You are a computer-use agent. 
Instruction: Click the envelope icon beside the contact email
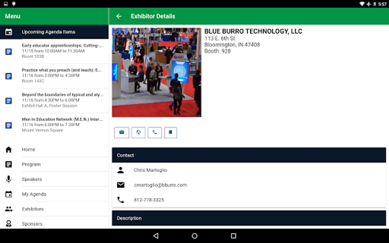point(120,185)
